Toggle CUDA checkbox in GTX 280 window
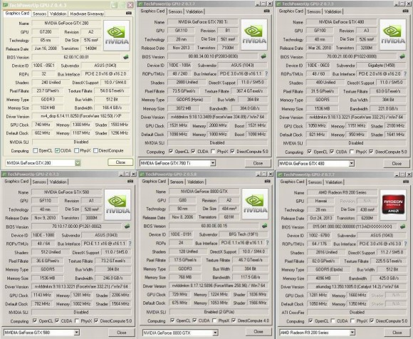Screen dimensions: 413x339 pyautogui.click(x=57, y=151)
